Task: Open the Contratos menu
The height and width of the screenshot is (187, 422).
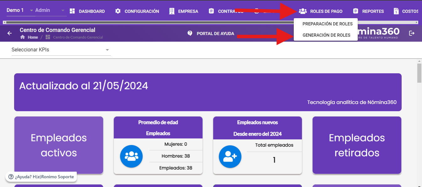Action: 226,11
